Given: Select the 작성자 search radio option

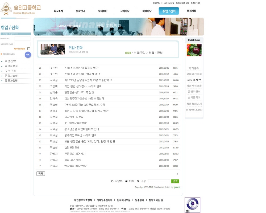Looking at the screenshot, I should click(x=112, y=181).
